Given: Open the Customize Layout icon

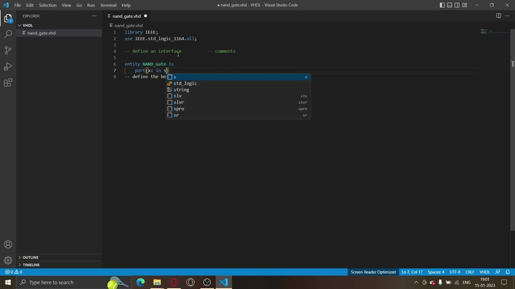Looking at the screenshot, I should pos(465,5).
